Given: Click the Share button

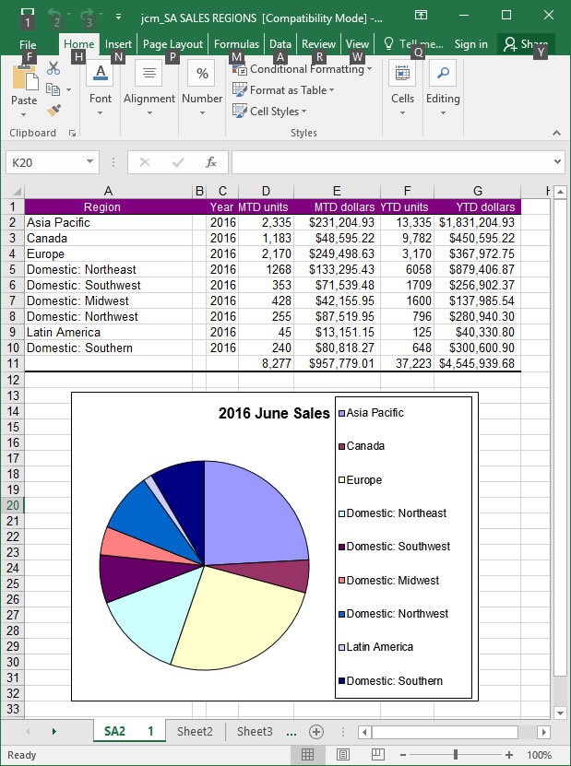Looking at the screenshot, I should (526, 44).
